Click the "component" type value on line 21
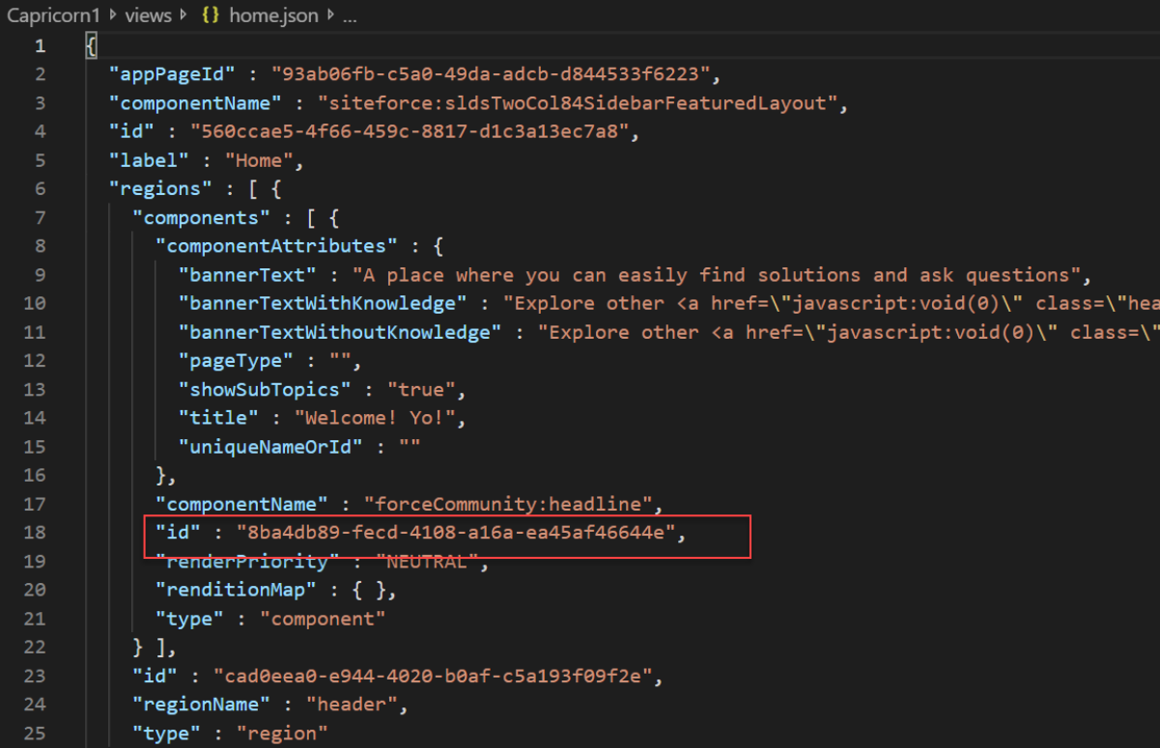This screenshot has width=1160, height=748. click(x=323, y=619)
